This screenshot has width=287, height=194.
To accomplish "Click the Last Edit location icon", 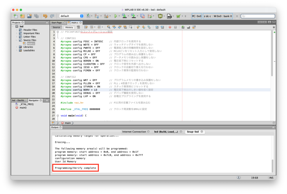I will [86, 27].
